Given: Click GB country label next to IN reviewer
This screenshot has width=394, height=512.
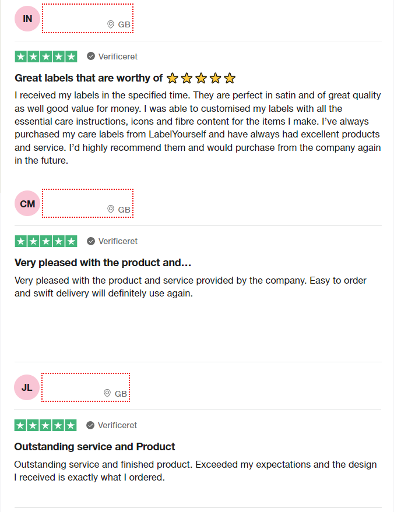Looking at the screenshot, I should (x=124, y=24).
